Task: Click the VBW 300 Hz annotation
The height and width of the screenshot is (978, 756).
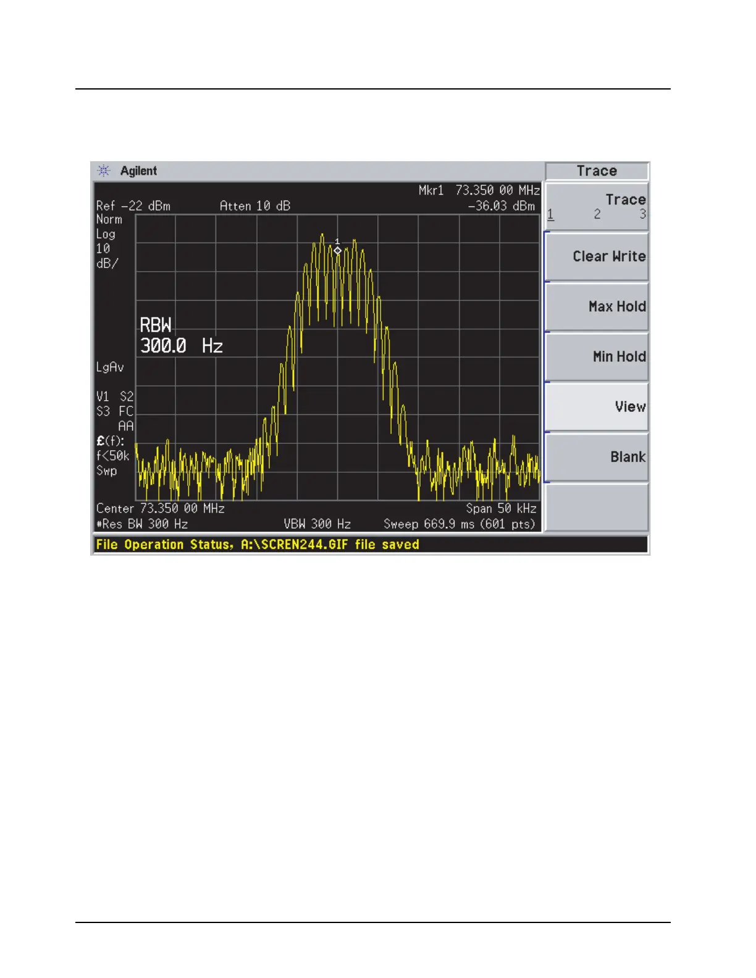Action: 317,524
